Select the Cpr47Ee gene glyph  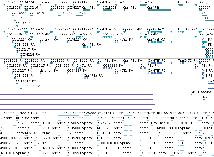click(x=143, y=5)
